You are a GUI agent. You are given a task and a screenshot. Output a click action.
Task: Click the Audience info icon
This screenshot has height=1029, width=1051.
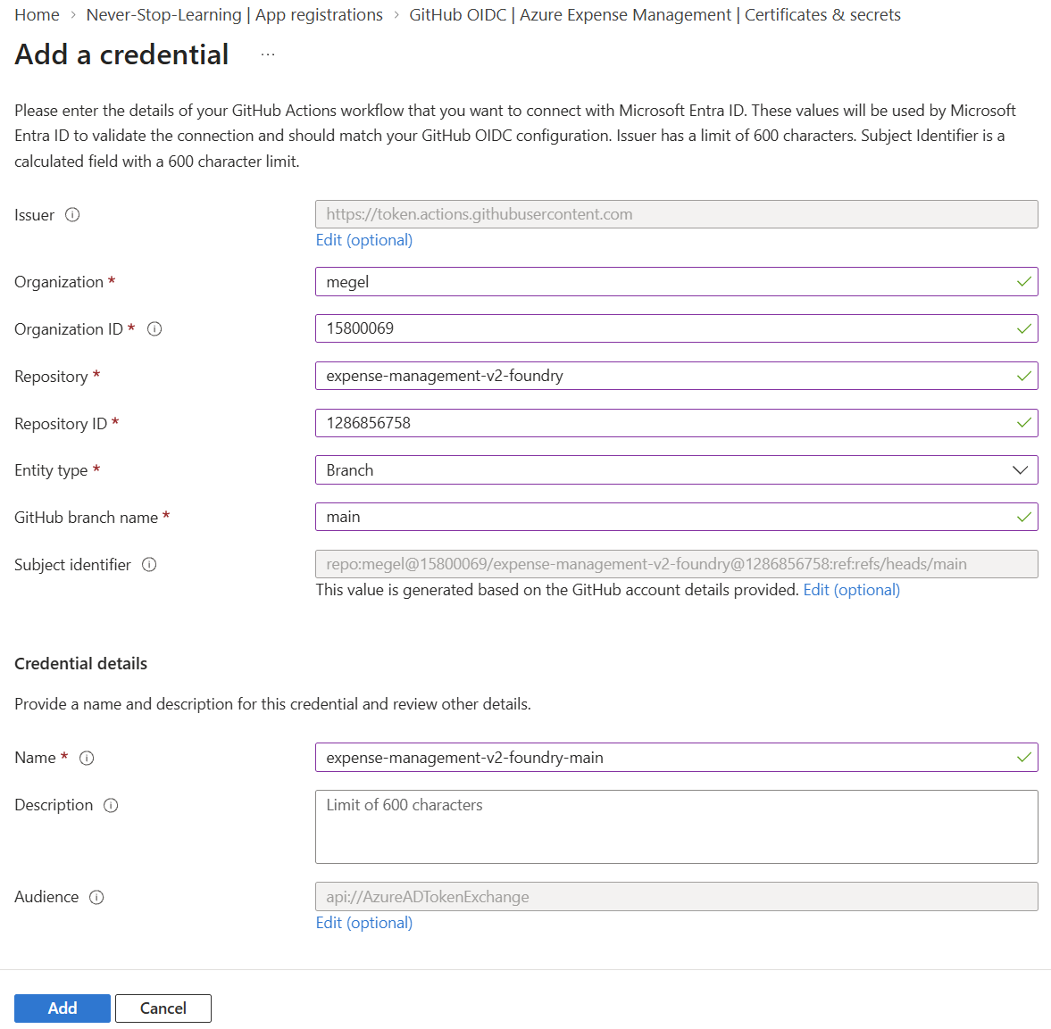tap(96, 897)
